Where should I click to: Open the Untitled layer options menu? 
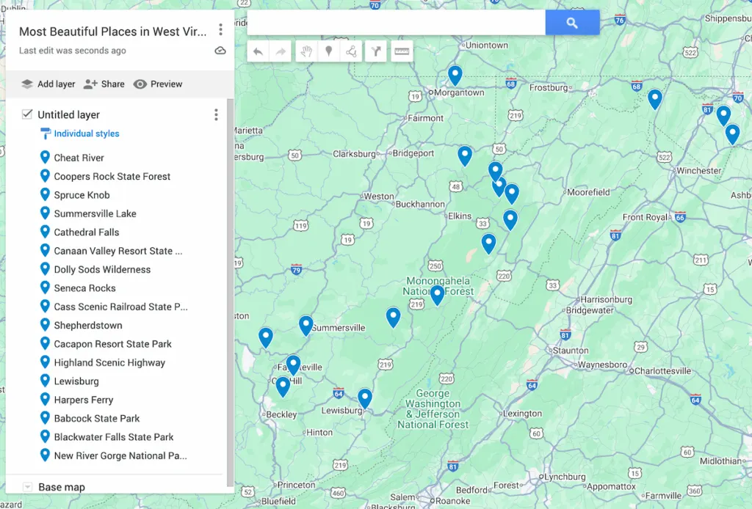tap(217, 114)
